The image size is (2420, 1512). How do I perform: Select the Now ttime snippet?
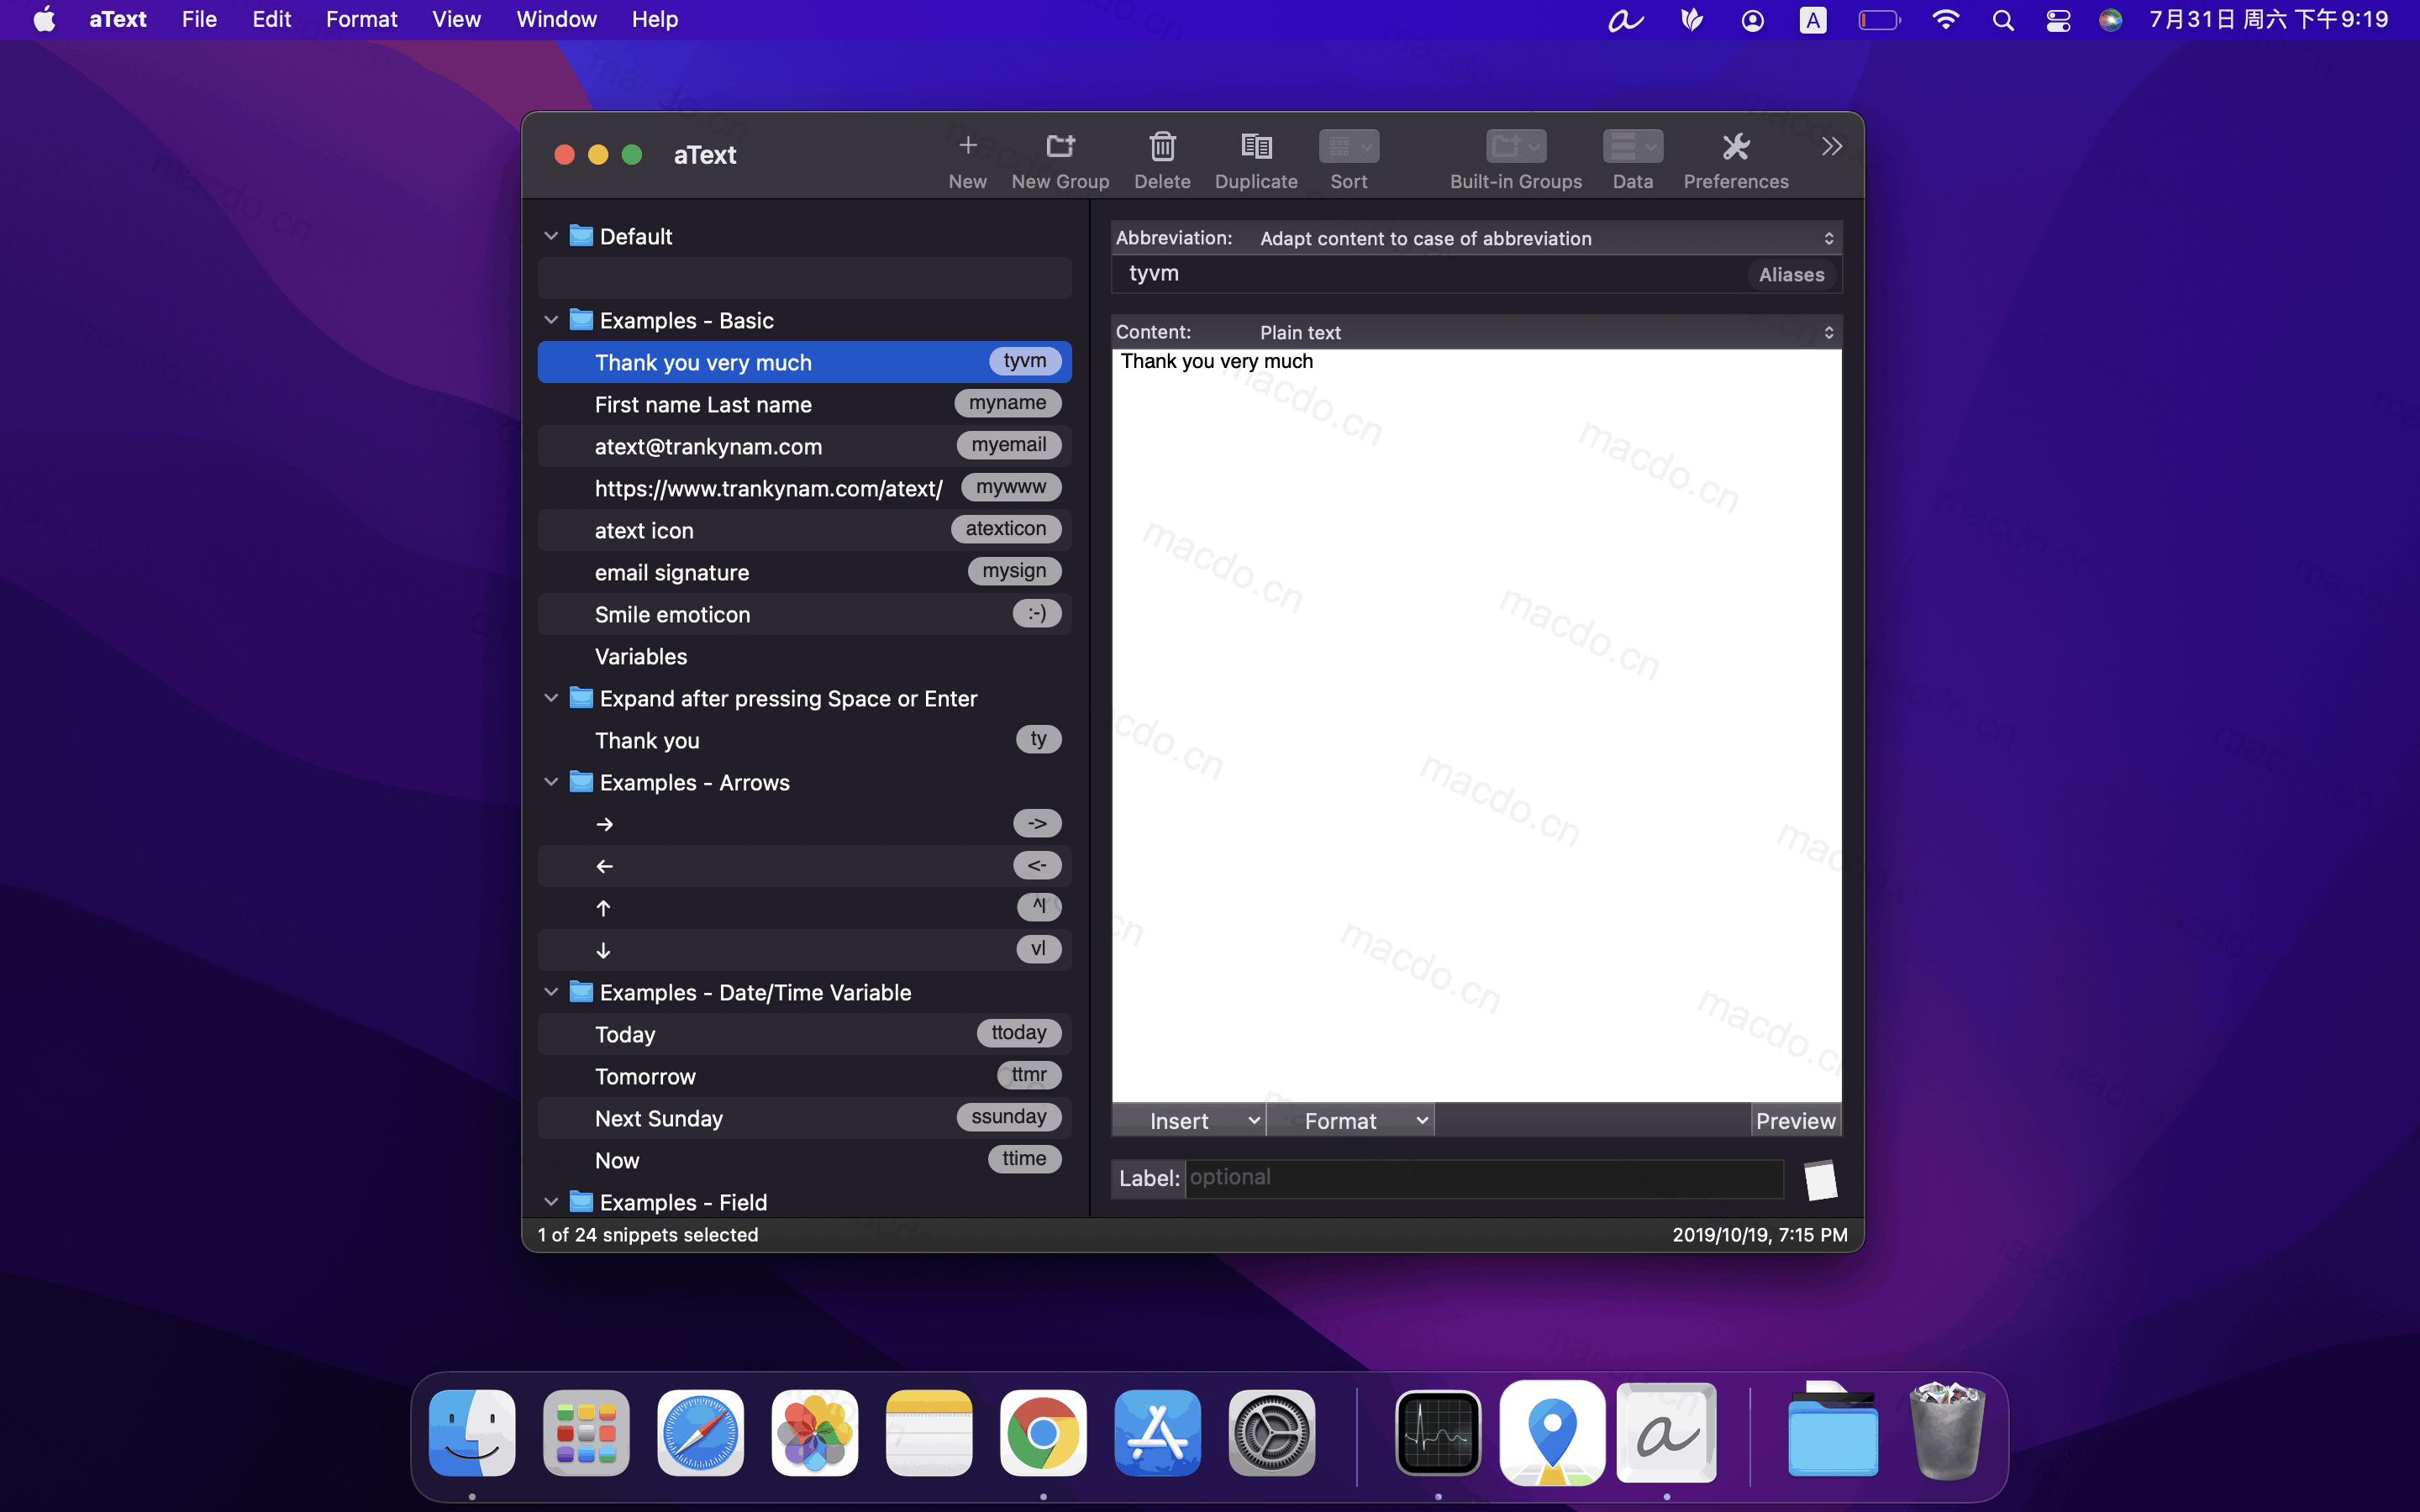(804, 1160)
